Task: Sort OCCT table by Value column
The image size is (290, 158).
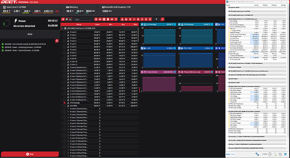Action: [x=97, y=25]
